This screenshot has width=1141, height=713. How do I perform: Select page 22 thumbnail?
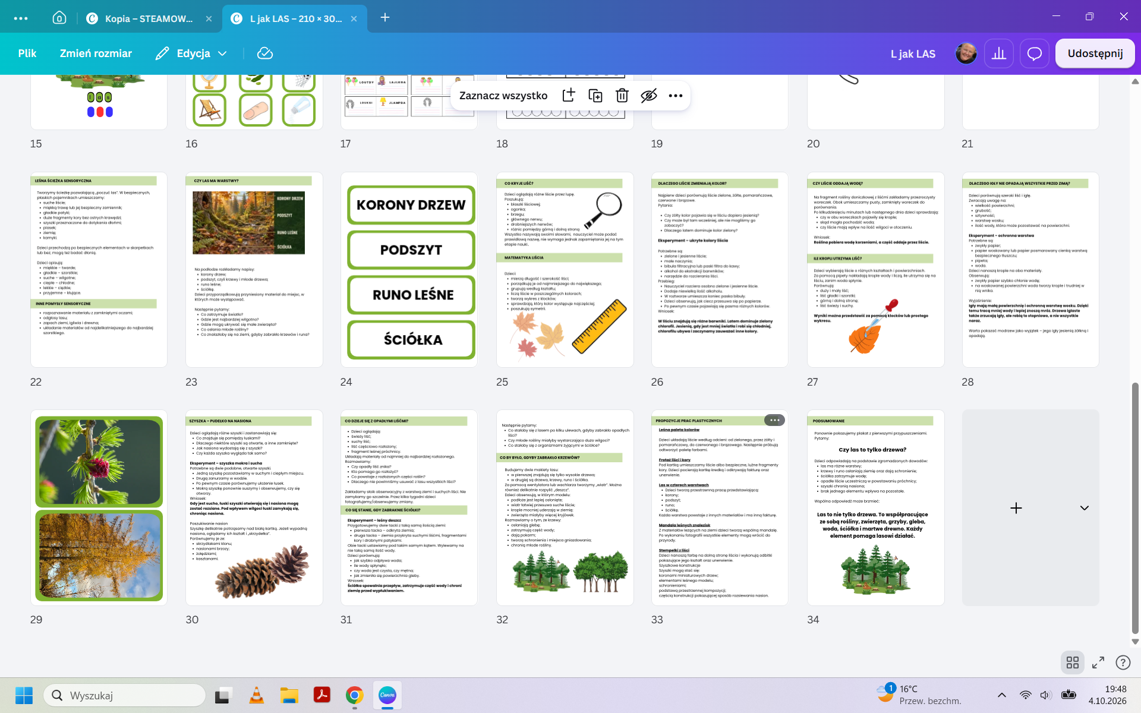99,270
